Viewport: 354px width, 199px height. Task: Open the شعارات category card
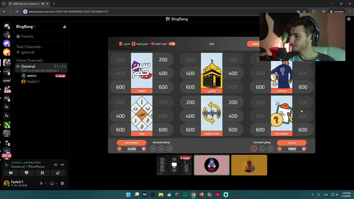[x=142, y=73]
